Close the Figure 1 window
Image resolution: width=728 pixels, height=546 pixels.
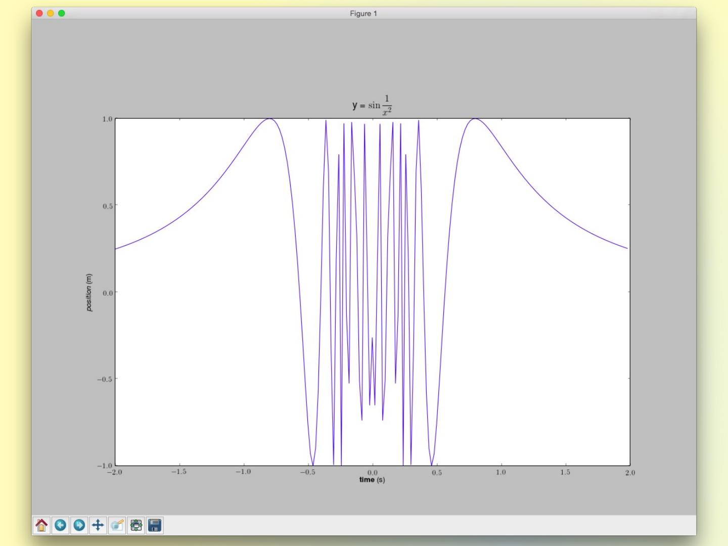pyautogui.click(x=39, y=13)
